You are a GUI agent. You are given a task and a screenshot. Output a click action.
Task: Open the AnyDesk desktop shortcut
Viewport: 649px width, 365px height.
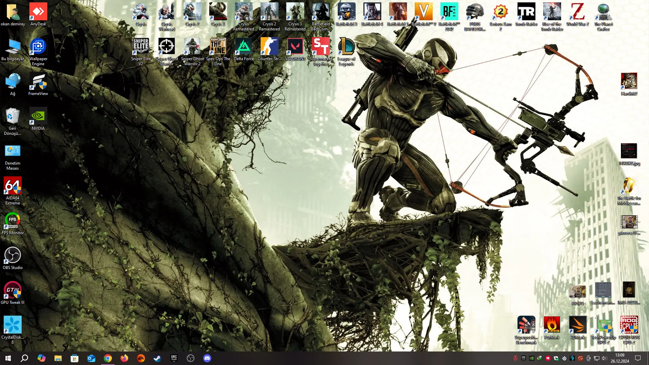click(x=38, y=15)
